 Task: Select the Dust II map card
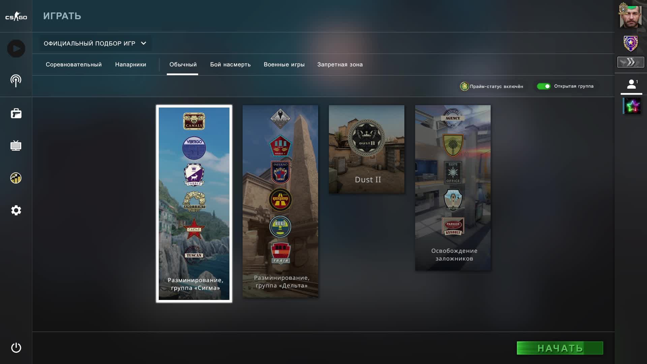click(367, 149)
